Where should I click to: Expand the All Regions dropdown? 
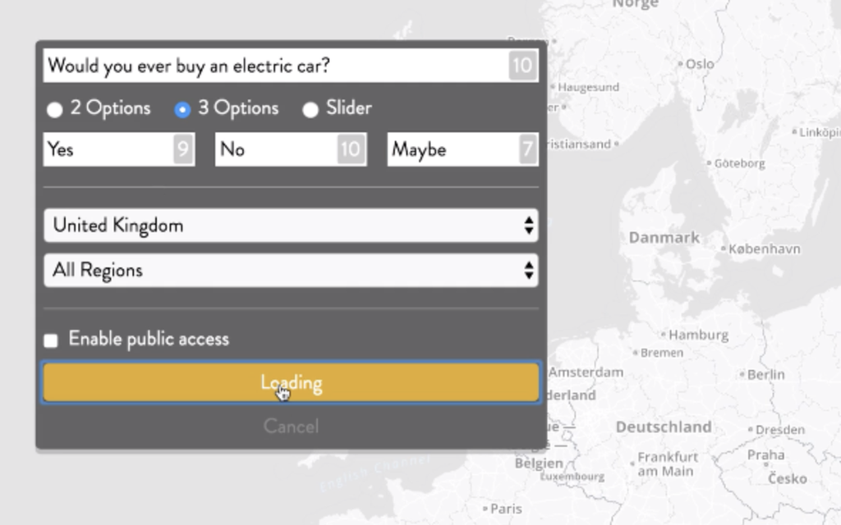tap(291, 271)
